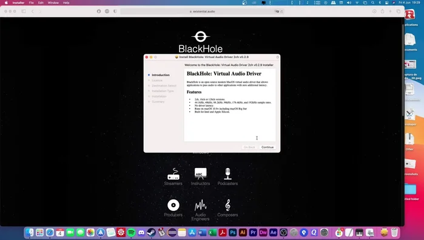This screenshot has height=240, width=424.
Task: Open the File menu
Action: click(x=31, y=2)
